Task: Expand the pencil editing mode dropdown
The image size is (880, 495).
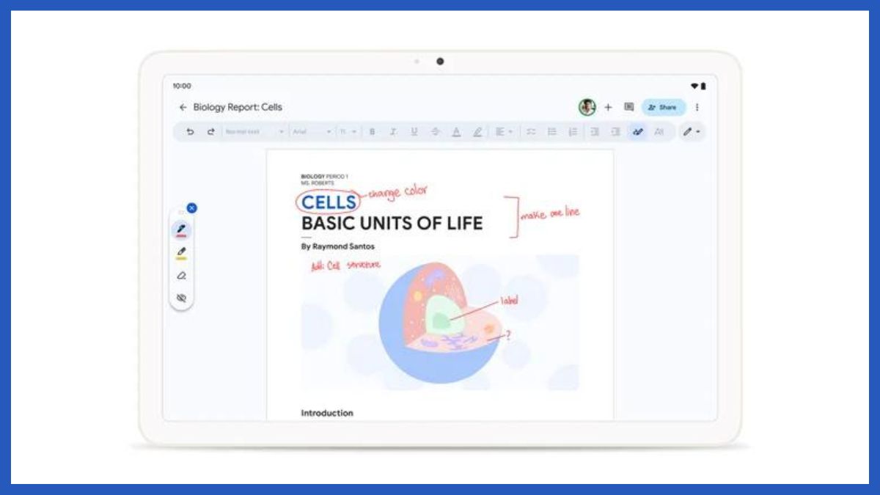Action: pyautogui.click(x=691, y=132)
